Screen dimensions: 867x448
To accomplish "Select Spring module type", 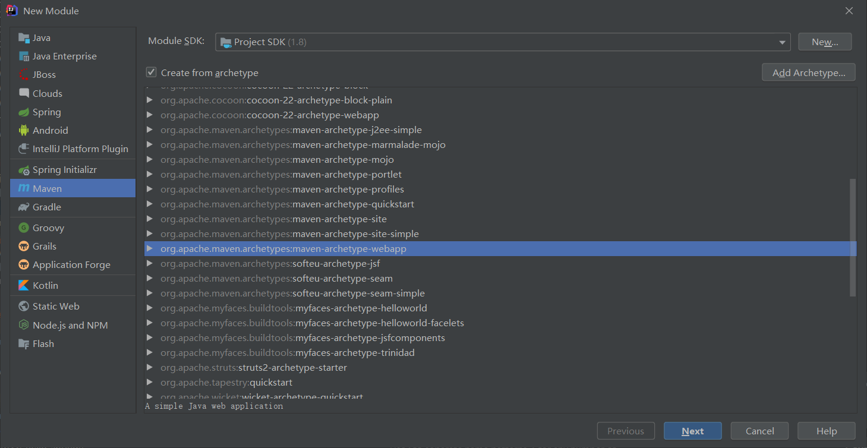I will 72,112.
